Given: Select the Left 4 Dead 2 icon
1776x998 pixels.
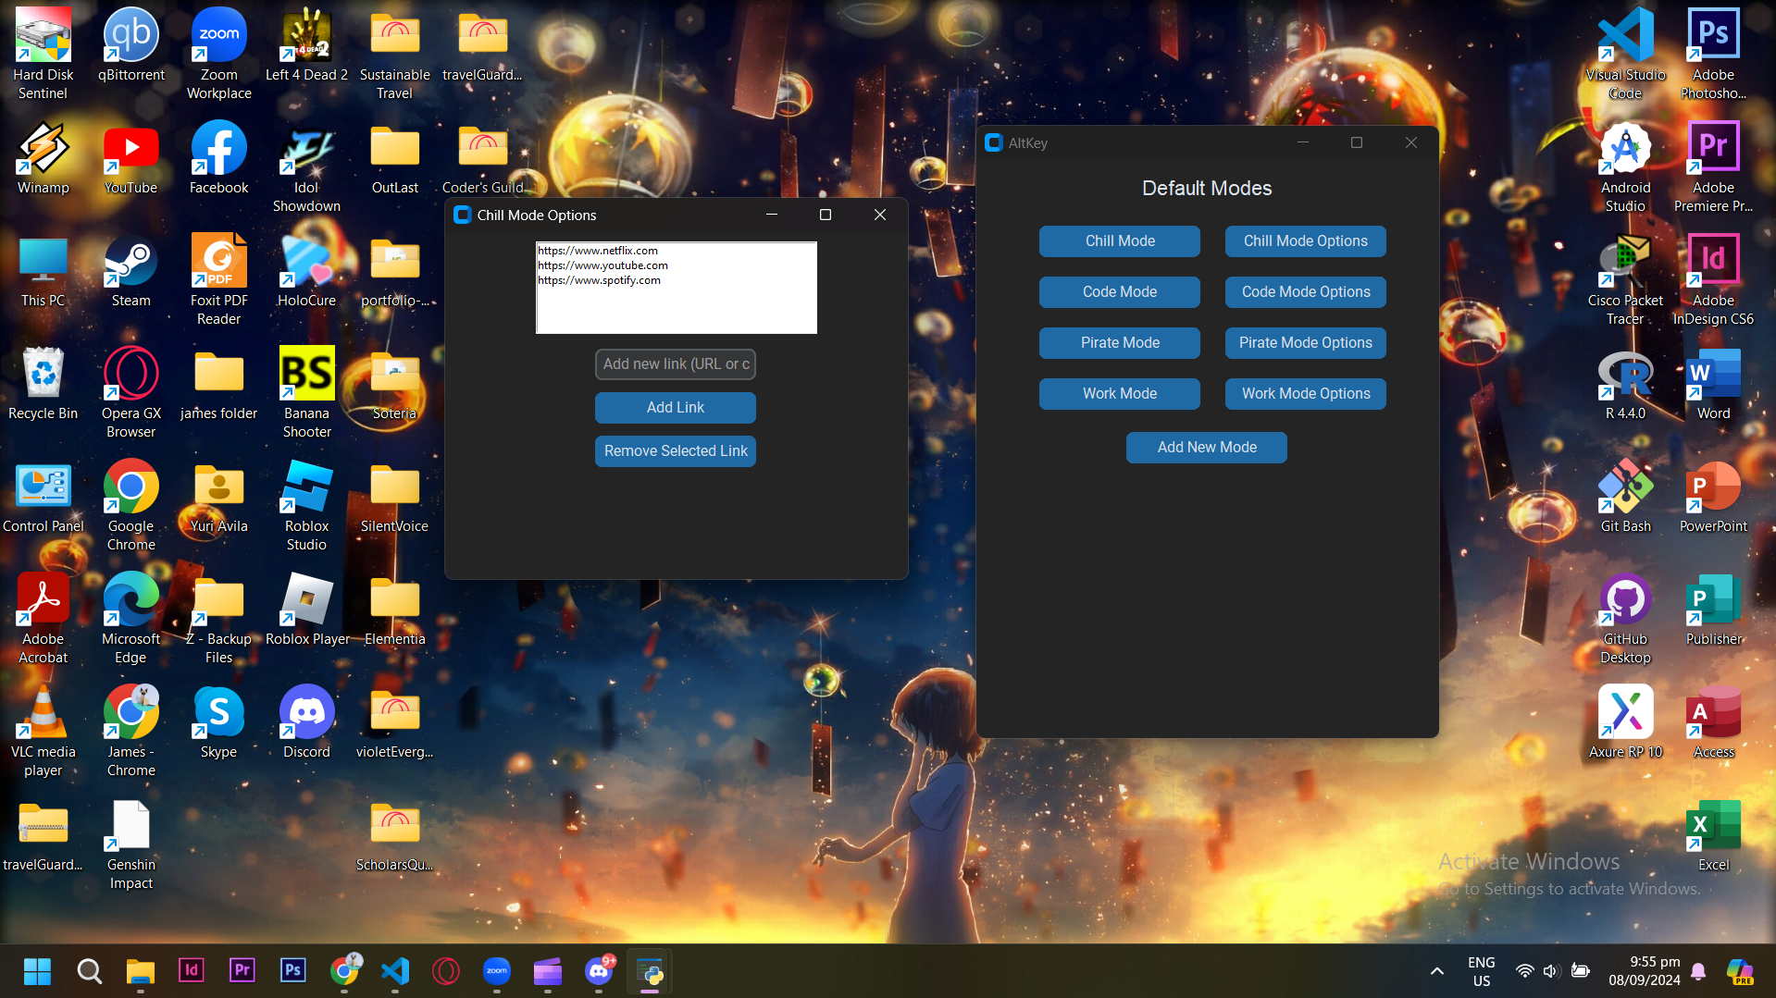Looking at the screenshot, I should (x=306, y=44).
